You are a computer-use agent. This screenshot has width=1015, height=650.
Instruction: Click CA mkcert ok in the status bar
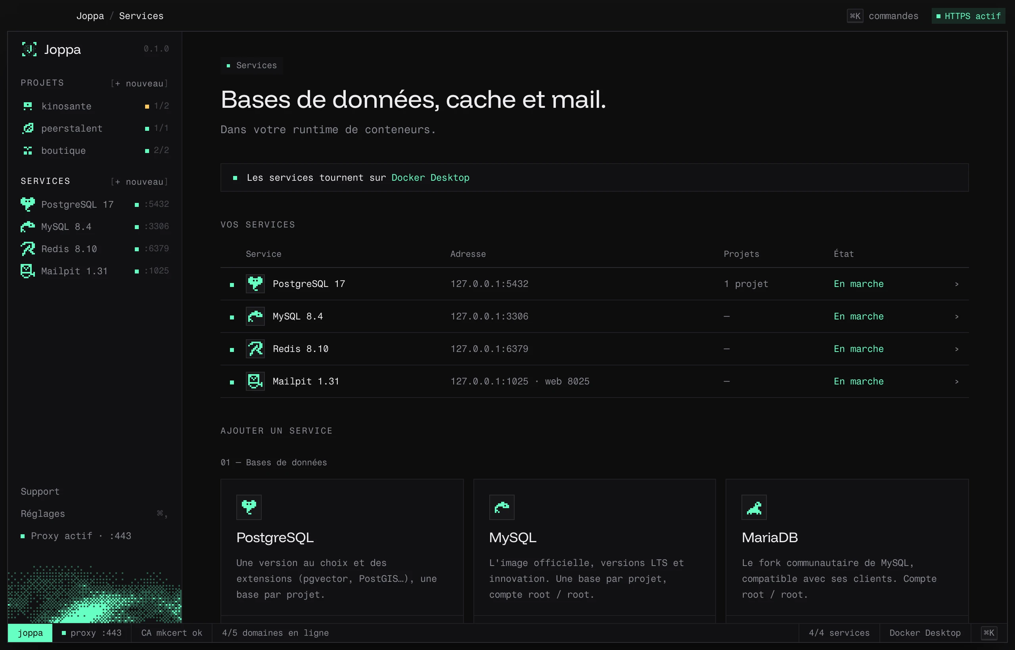(x=171, y=633)
